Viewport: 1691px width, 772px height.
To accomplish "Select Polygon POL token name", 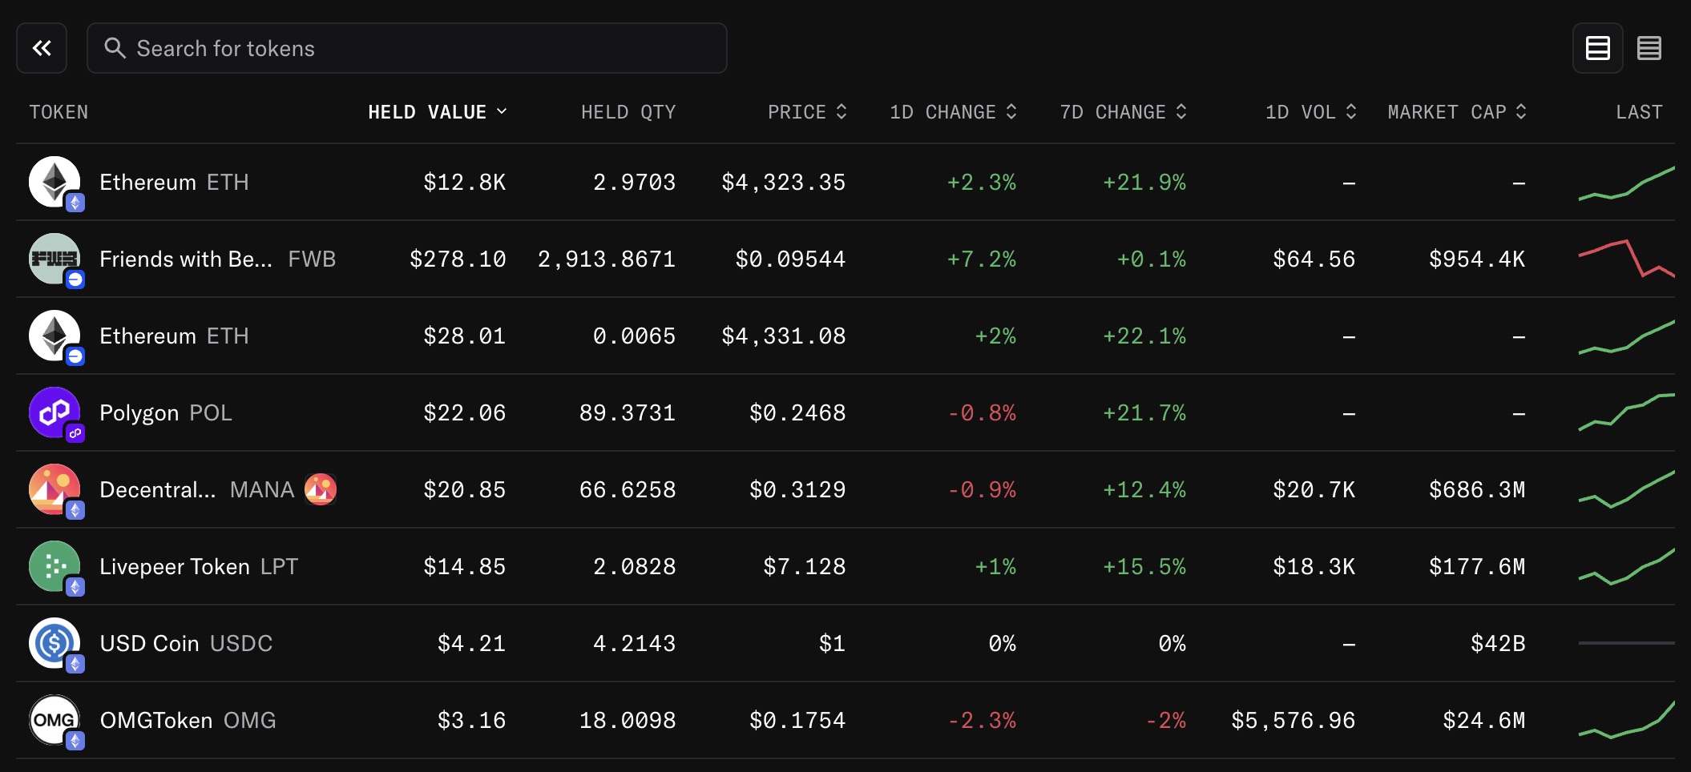I will pos(166,413).
